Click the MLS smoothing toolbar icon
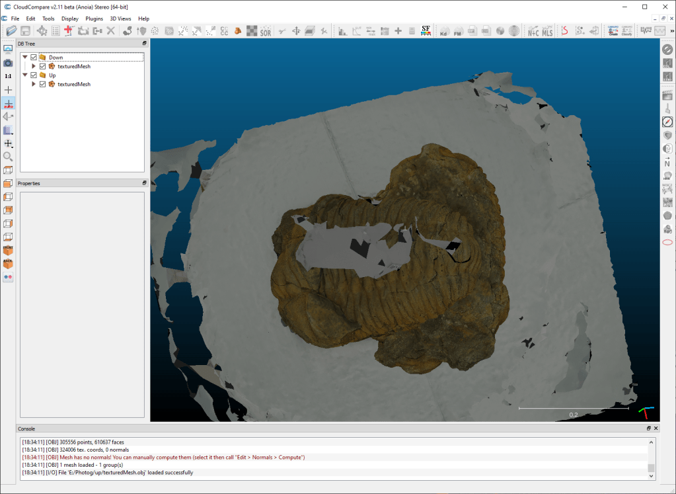The image size is (676, 494). coord(547,31)
